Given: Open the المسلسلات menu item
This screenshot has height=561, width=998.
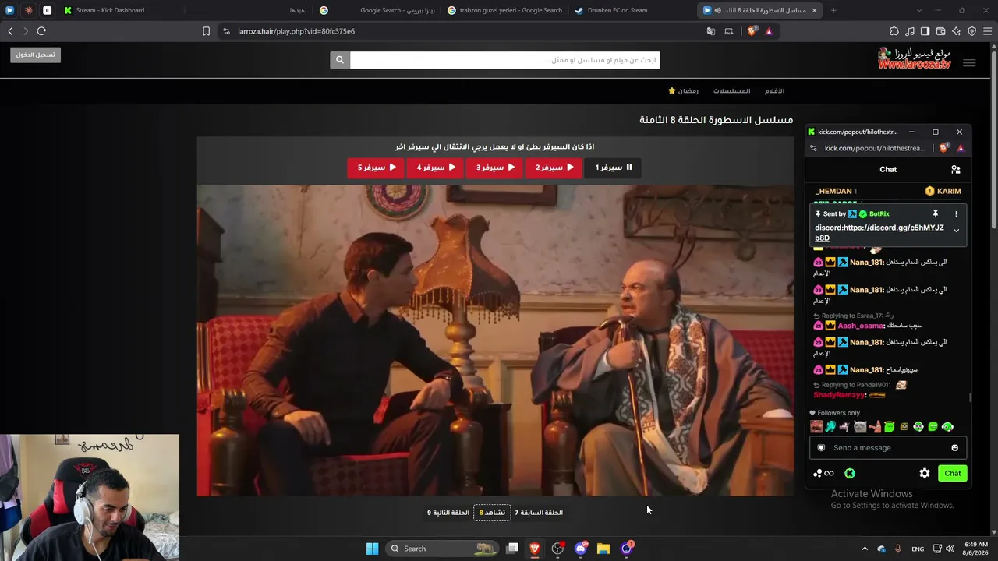Looking at the screenshot, I should coord(731,91).
